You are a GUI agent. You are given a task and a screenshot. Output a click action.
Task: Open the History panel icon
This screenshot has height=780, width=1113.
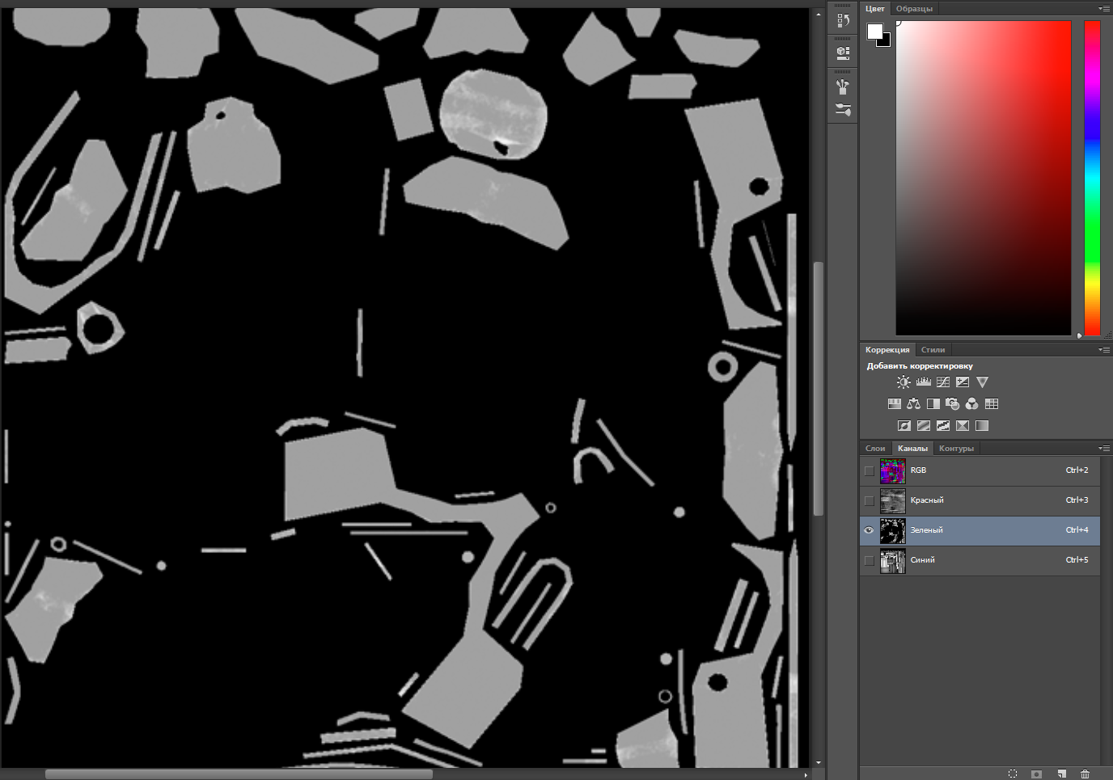[843, 19]
